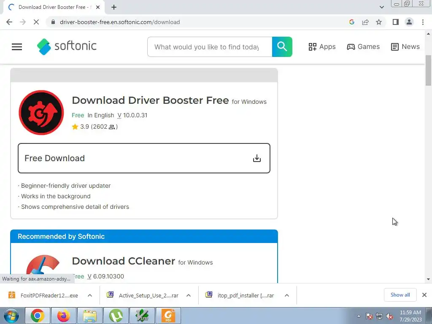The width and height of the screenshot is (432, 324).
Task: Click Show all downloads
Action: pos(400,295)
